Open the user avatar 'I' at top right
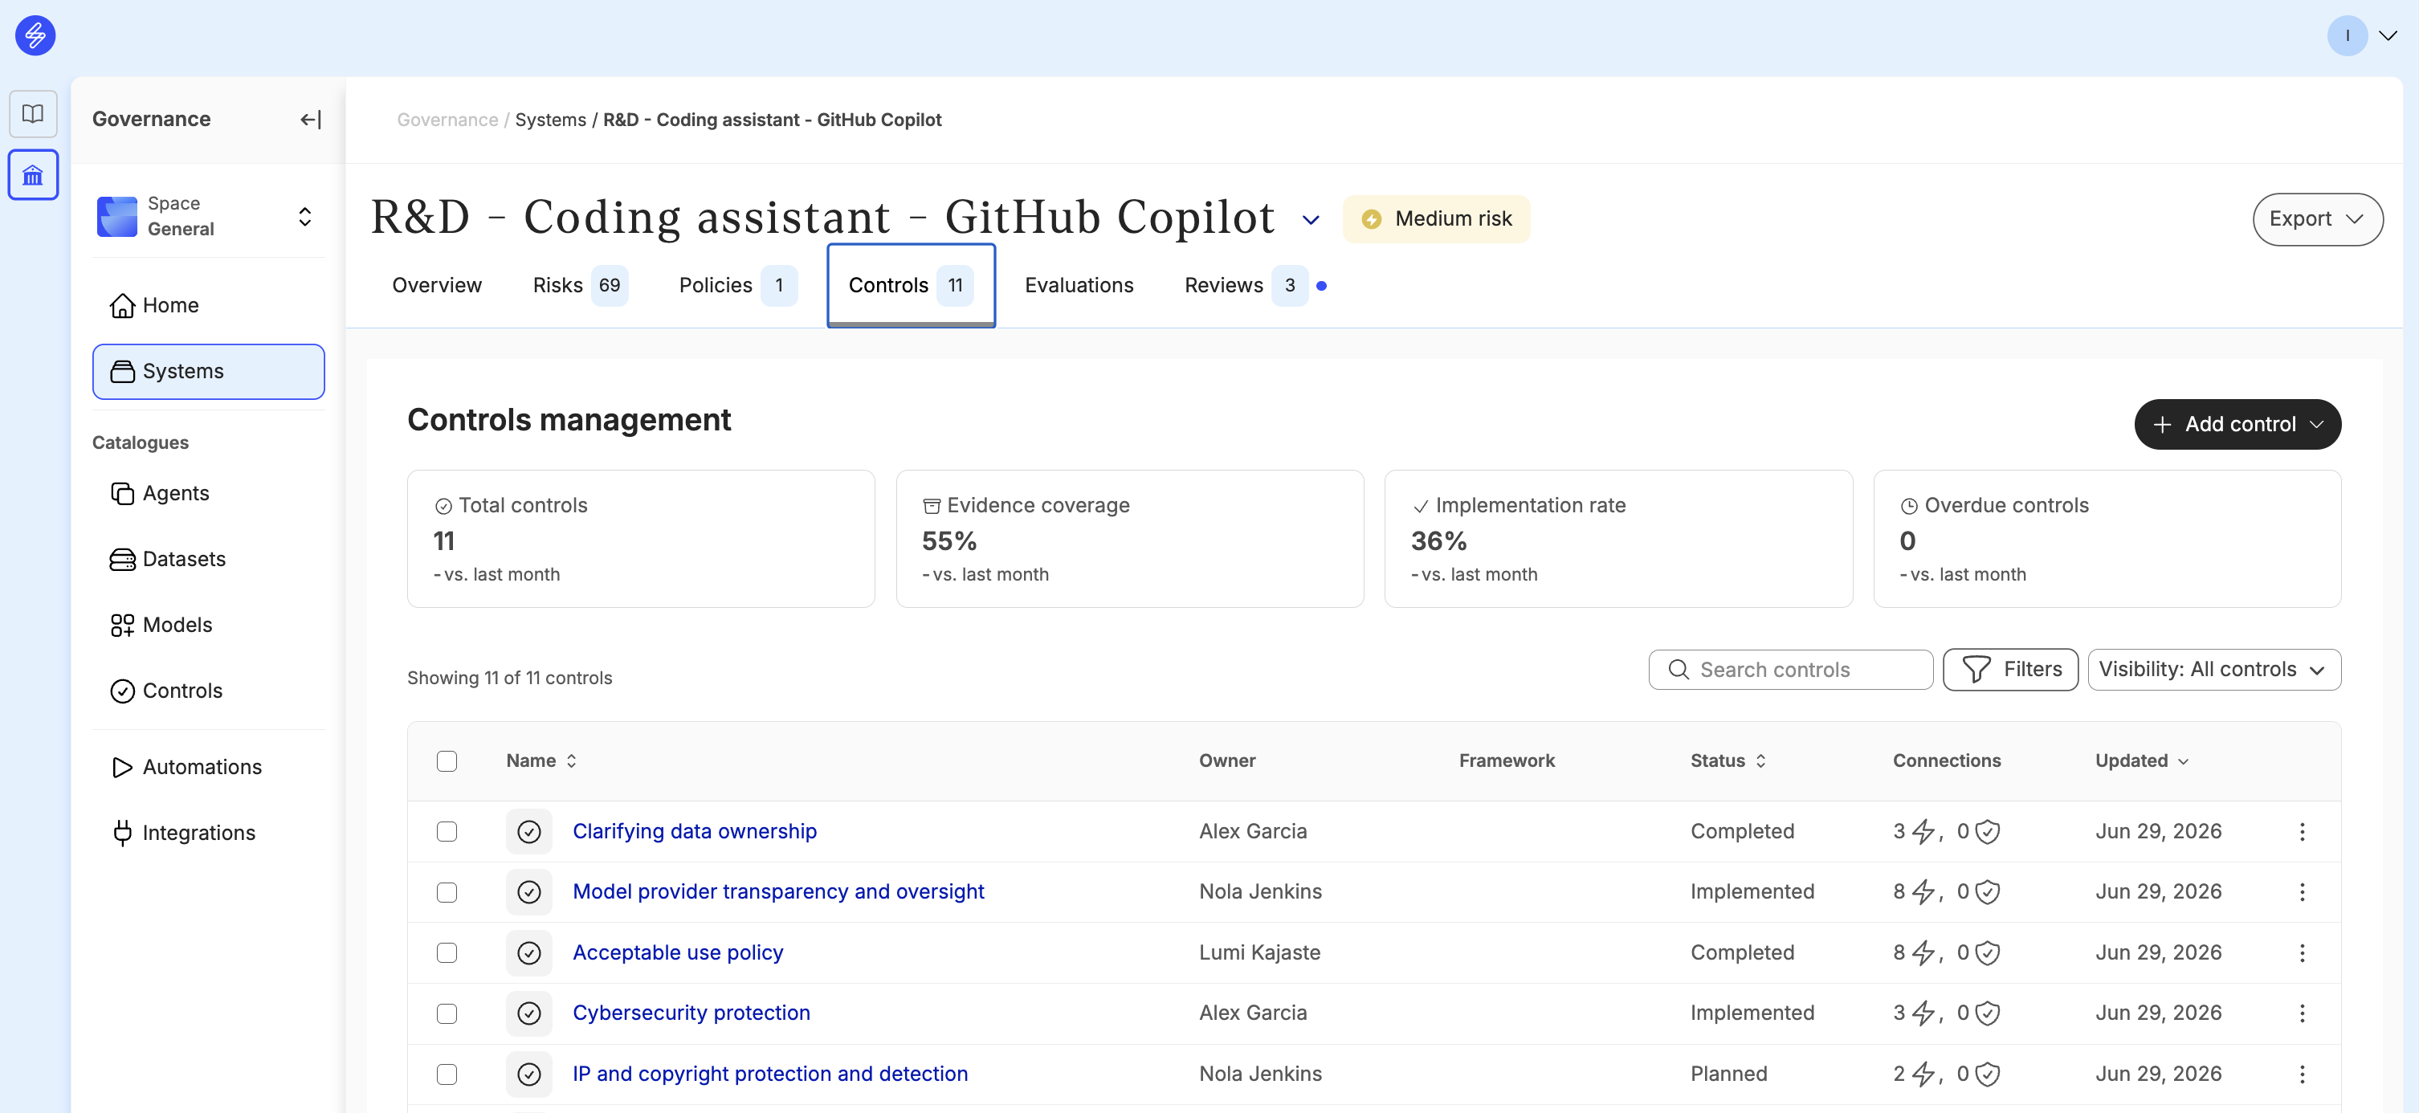Viewport: 2419px width, 1113px height. point(2347,35)
